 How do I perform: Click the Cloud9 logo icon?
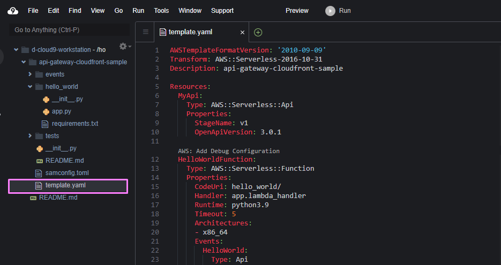[12, 11]
